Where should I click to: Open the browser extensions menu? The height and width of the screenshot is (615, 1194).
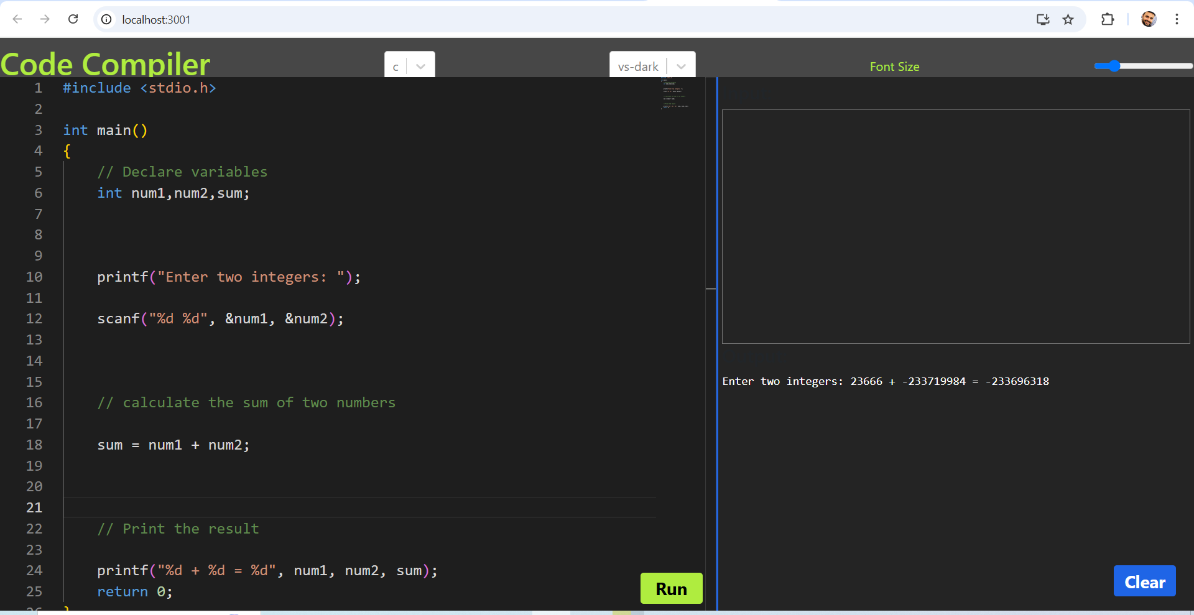pos(1108,19)
